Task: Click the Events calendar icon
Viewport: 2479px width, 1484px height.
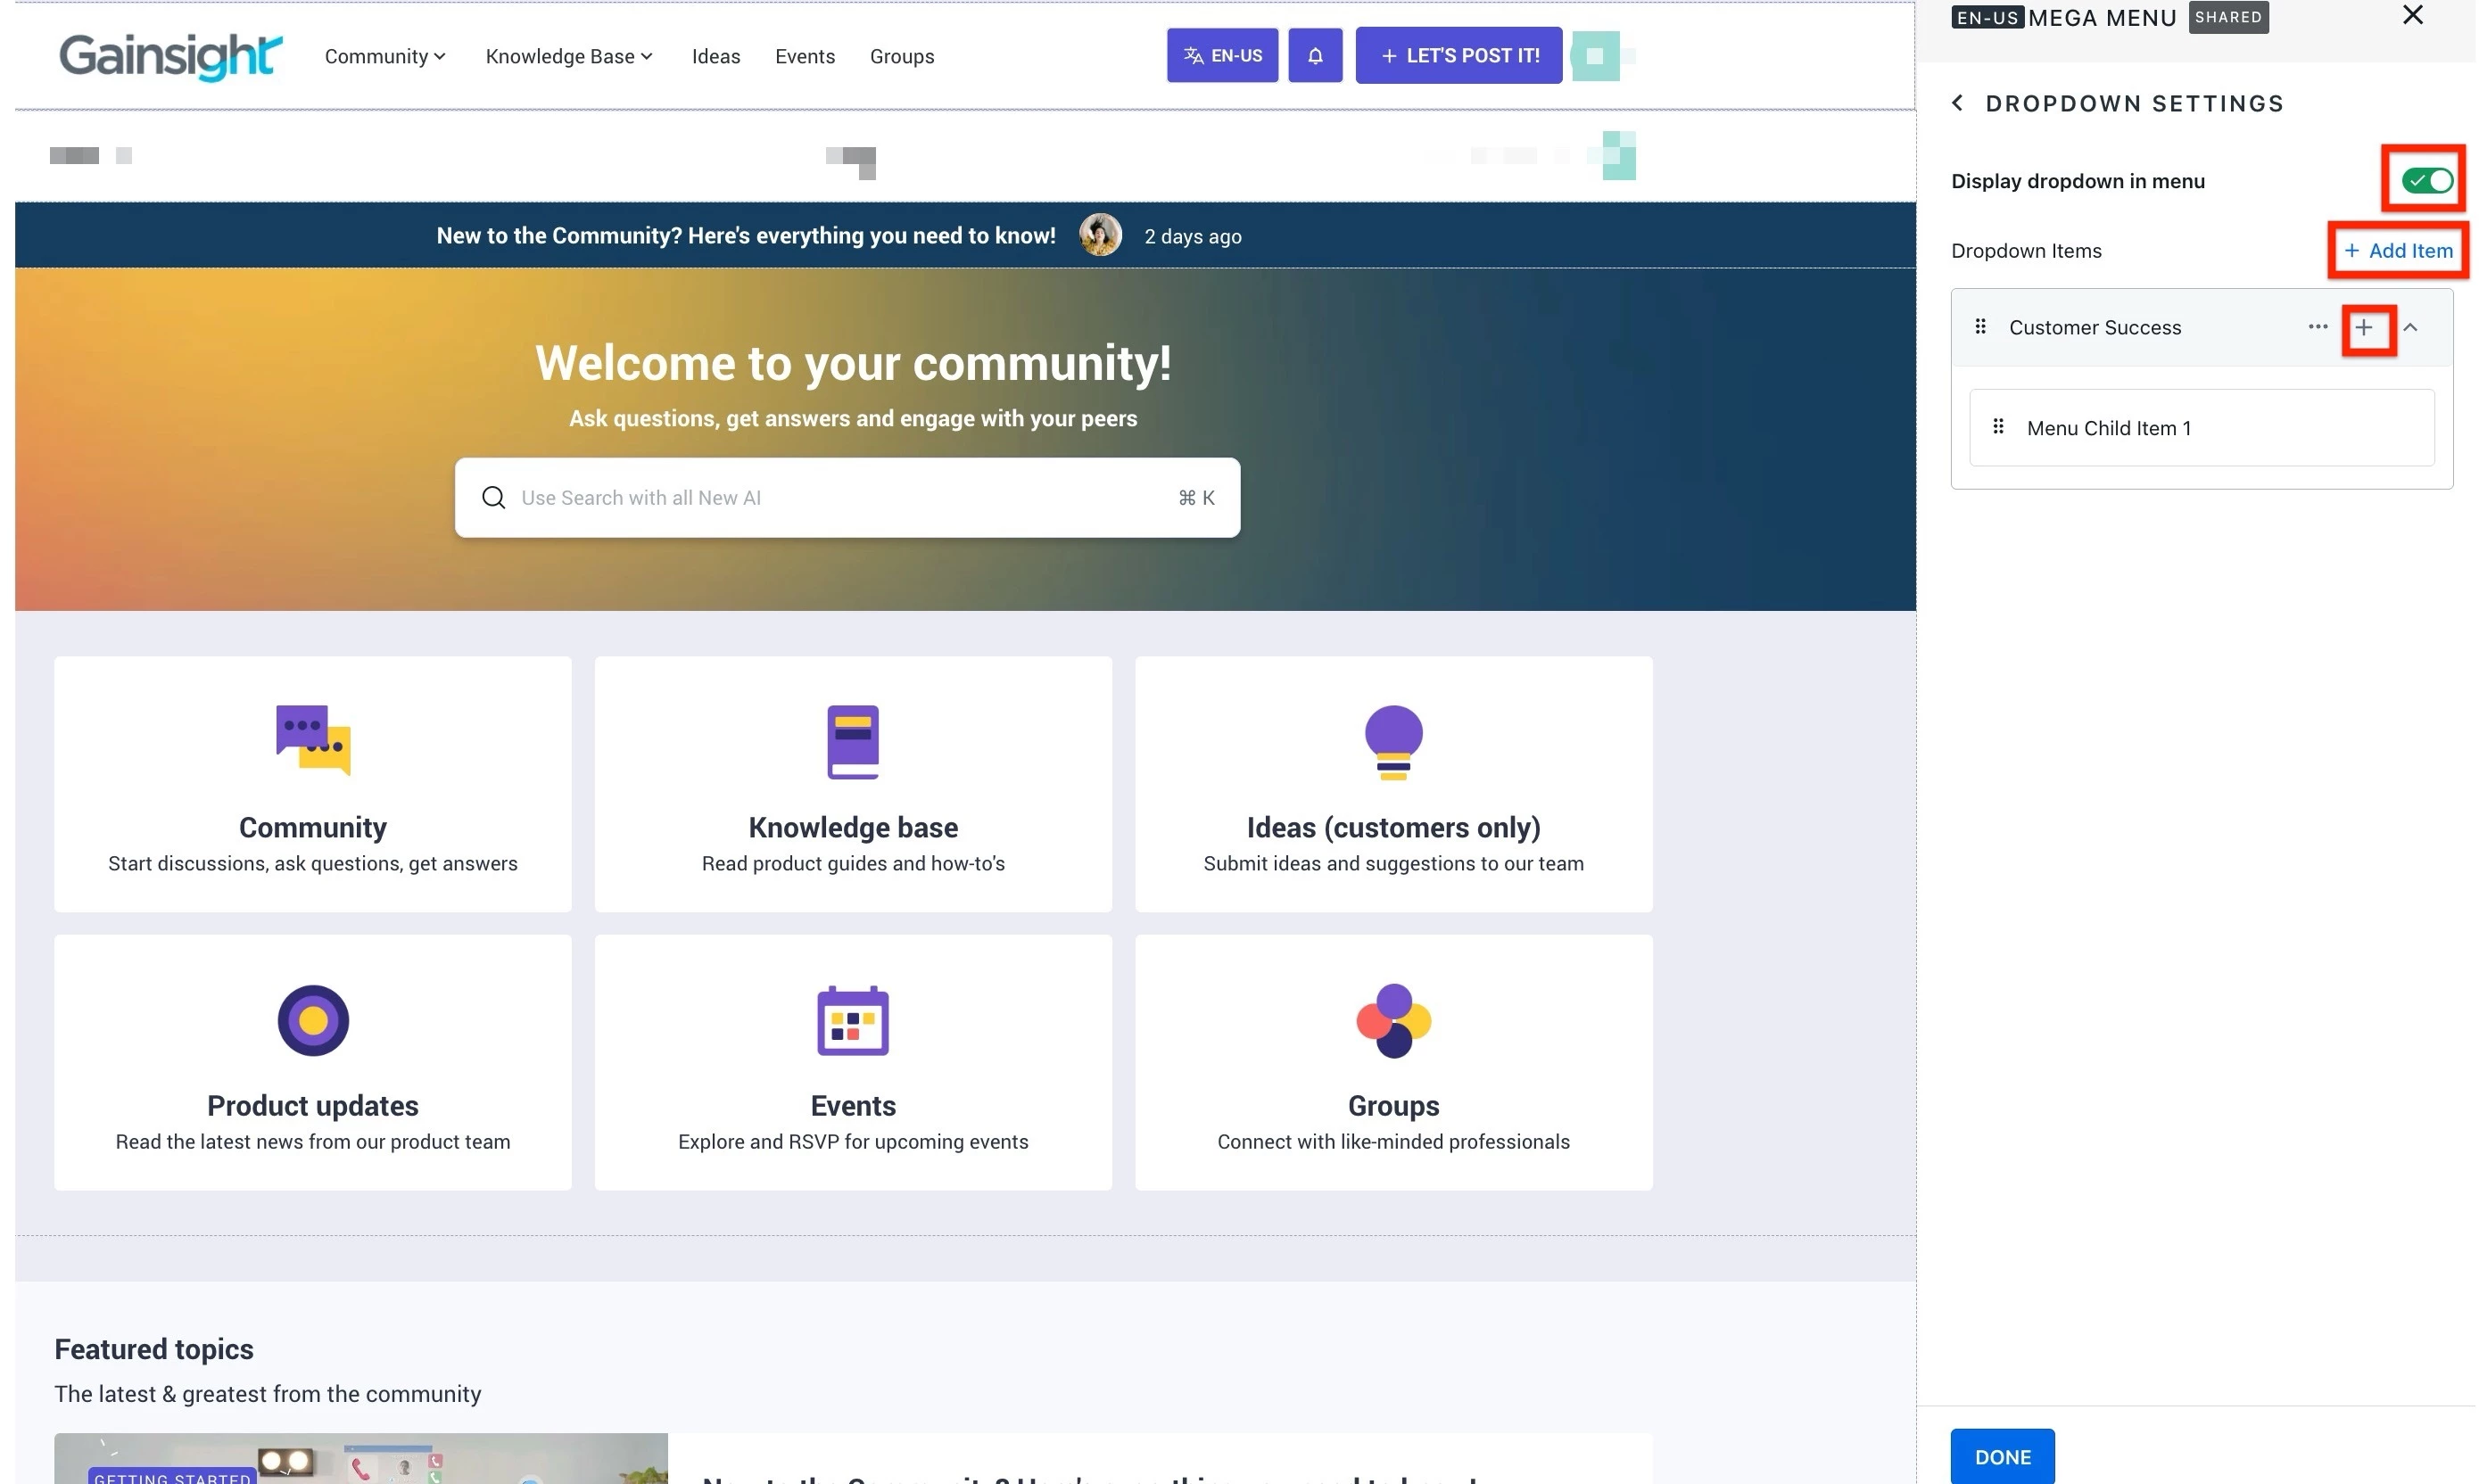Action: pyautogui.click(x=852, y=1020)
